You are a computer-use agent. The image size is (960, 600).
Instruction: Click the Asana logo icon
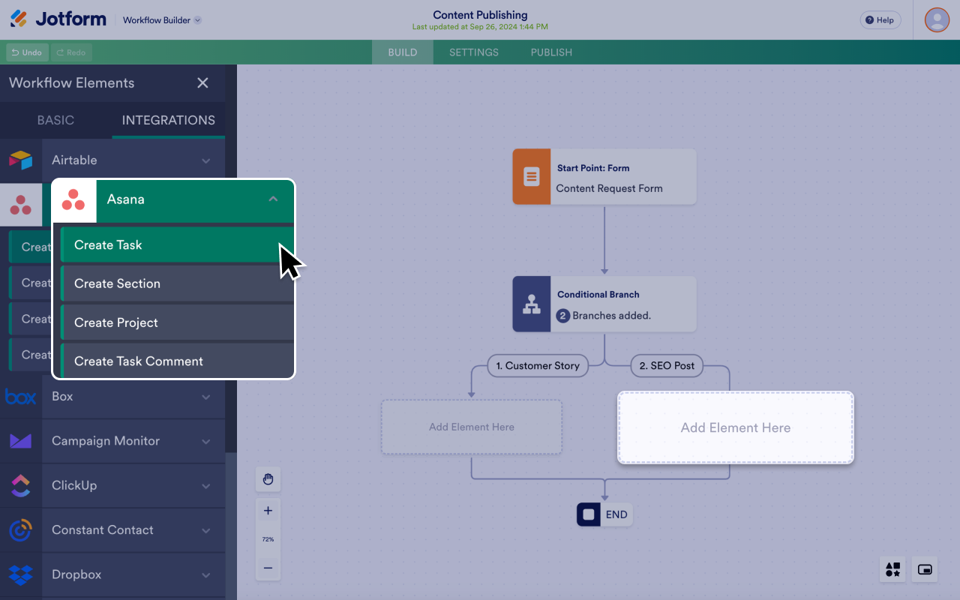tap(73, 200)
